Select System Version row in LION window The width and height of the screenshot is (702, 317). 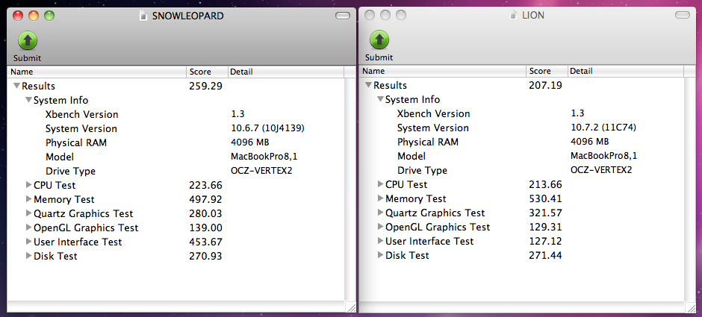point(521,128)
